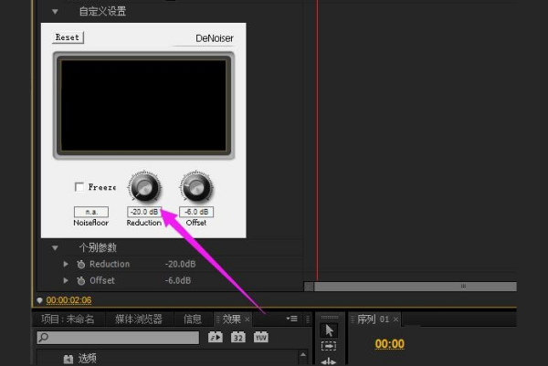Click the Reduction knob dial

point(144,188)
